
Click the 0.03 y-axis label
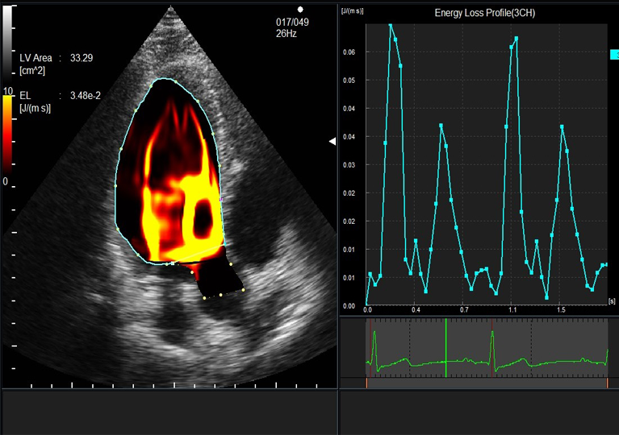[x=349, y=165]
